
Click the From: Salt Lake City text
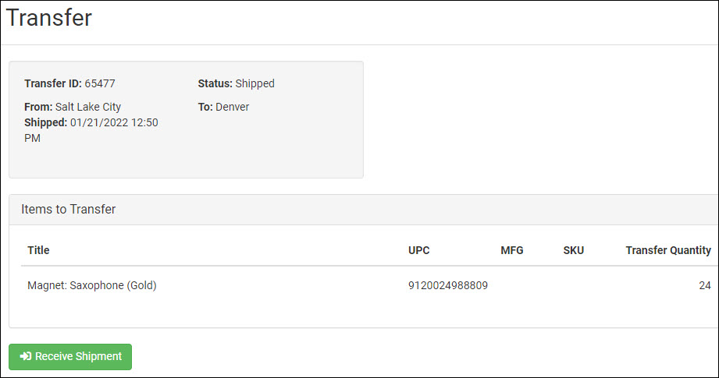(x=73, y=107)
